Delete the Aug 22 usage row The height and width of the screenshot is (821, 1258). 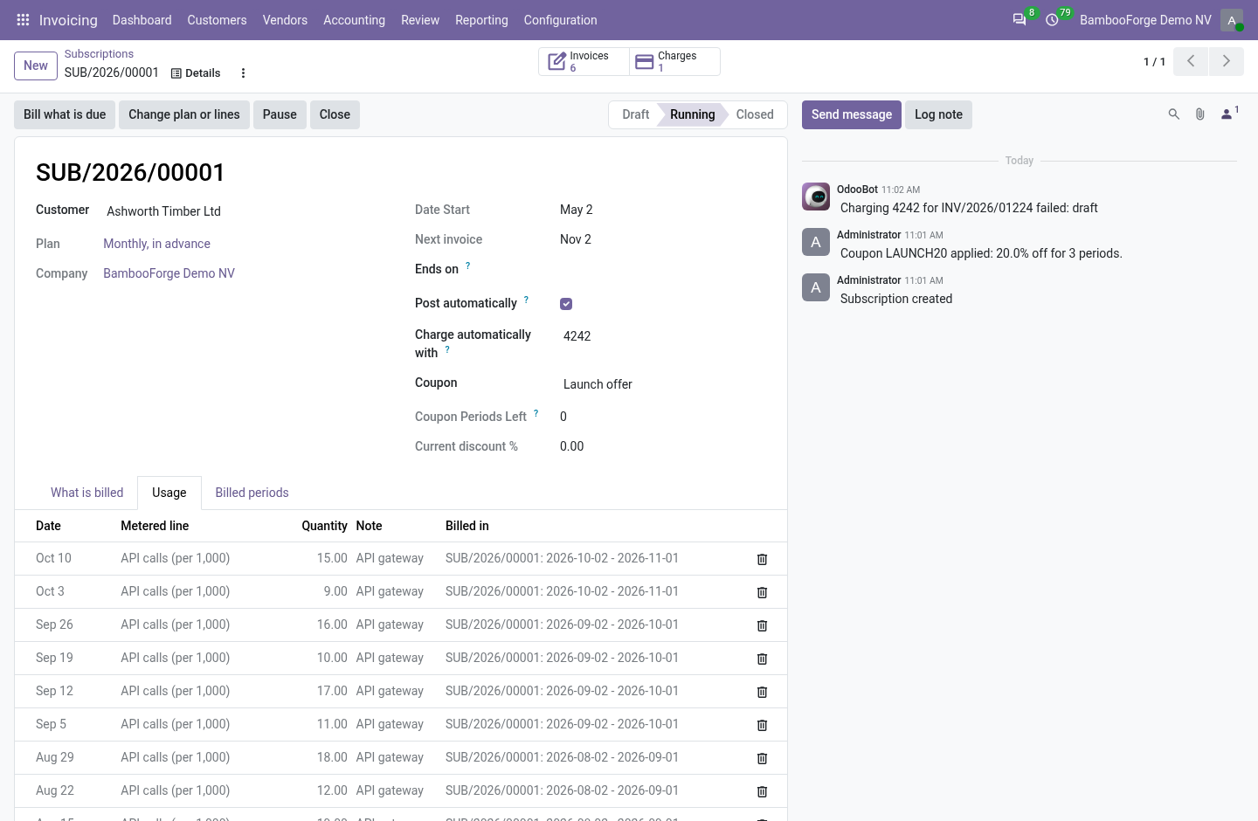[x=762, y=791]
